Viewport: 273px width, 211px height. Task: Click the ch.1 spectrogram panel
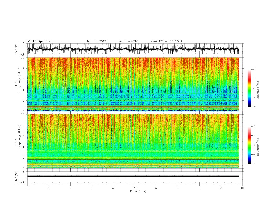[x=133, y=84]
